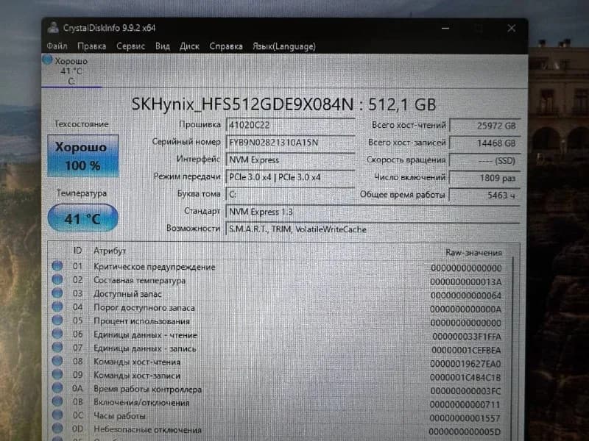The width and height of the screenshot is (589, 441).
Task: Open the Правка menu
Action: (x=91, y=46)
